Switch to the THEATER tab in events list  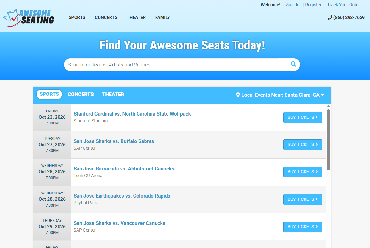(x=113, y=95)
